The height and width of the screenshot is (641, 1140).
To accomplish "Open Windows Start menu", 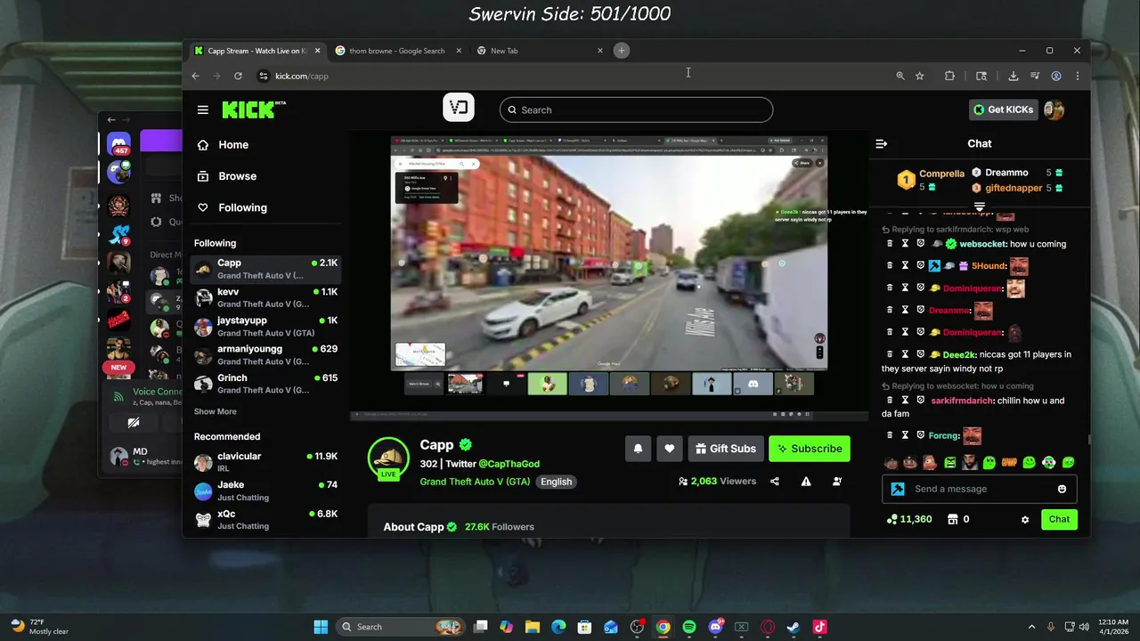I will point(321,627).
